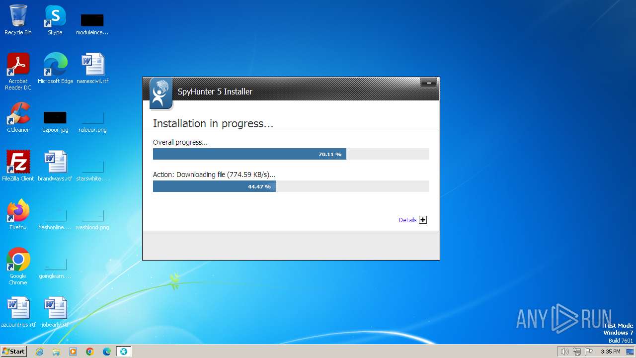Click the Details link
This screenshot has width=636, height=358.
click(x=407, y=220)
